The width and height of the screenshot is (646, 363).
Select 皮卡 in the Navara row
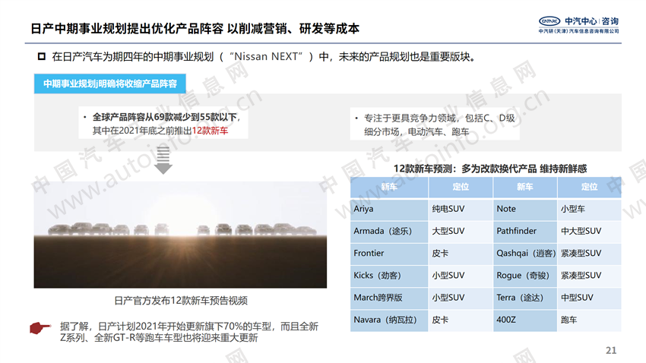461,320
